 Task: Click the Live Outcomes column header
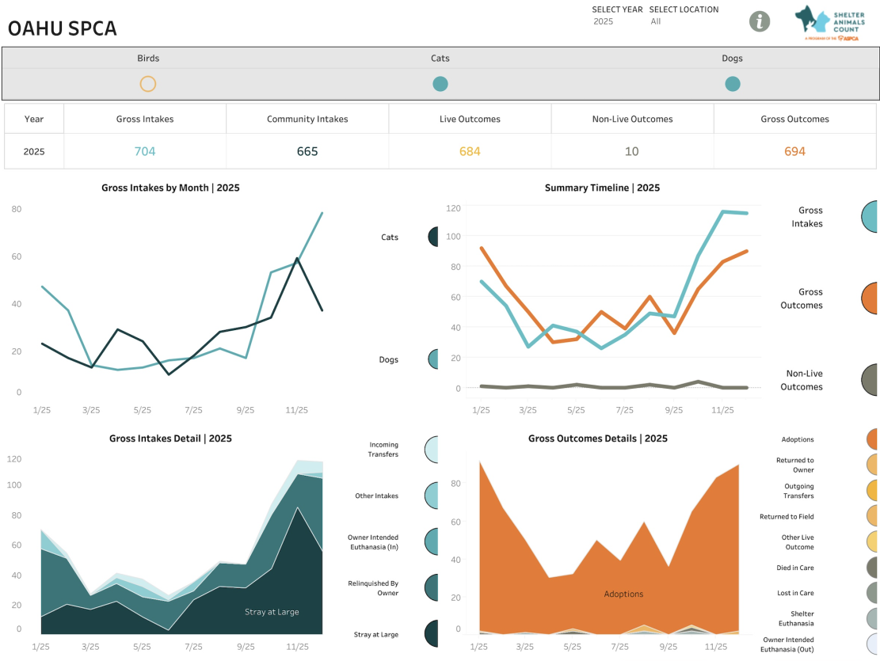(470, 119)
